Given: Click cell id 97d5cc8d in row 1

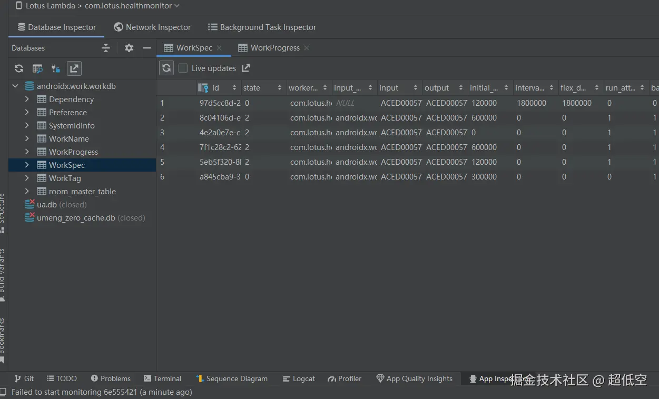Looking at the screenshot, I should [220, 103].
